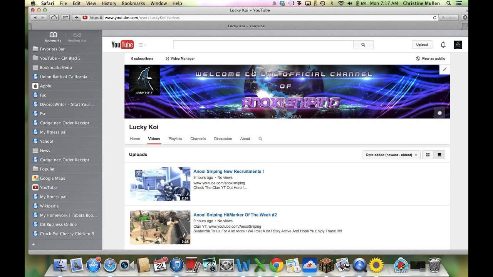The width and height of the screenshot is (493, 277).
Task: Click the New Recruitments video thumbnail
Action: (x=160, y=184)
